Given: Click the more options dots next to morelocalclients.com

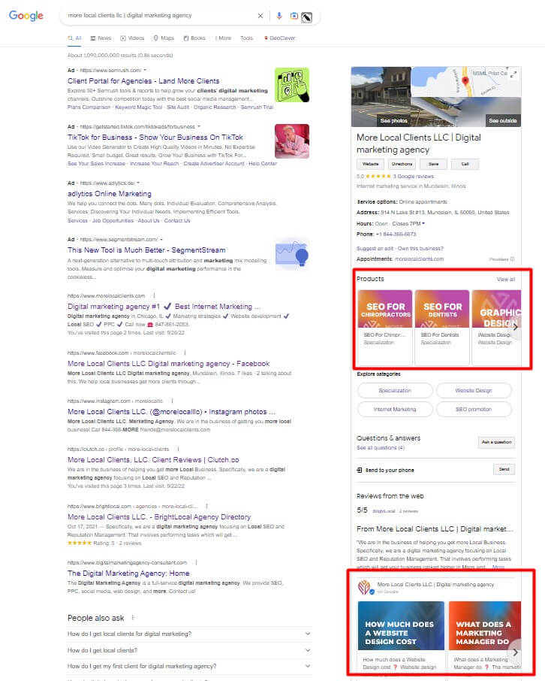Looking at the screenshot, I should click(154, 295).
